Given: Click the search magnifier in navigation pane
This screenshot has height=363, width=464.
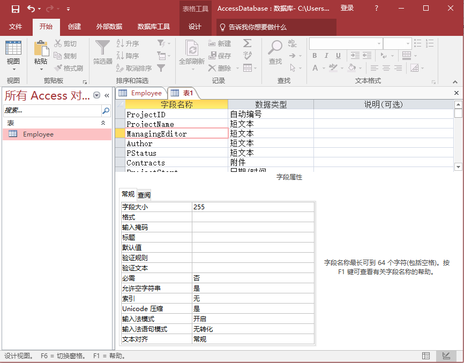Looking at the screenshot, I should [106, 110].
